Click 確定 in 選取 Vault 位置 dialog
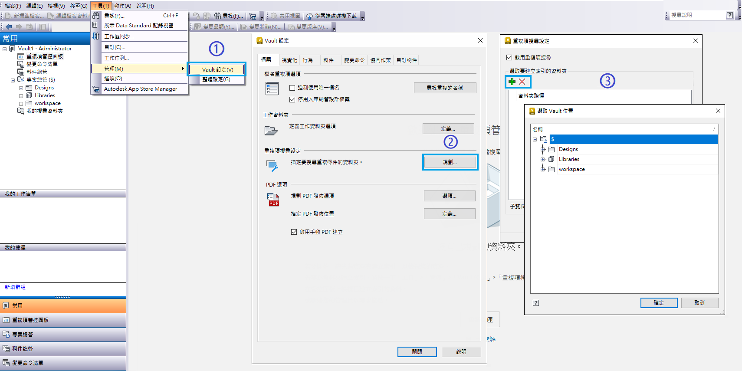Image resolution: width=742 pixels, height=371 pixels. click(659, 302)
